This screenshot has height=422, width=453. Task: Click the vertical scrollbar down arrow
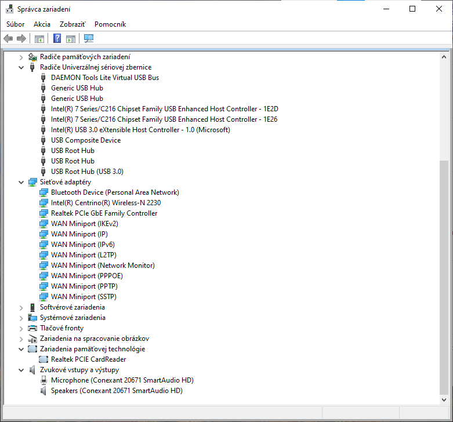444,400
